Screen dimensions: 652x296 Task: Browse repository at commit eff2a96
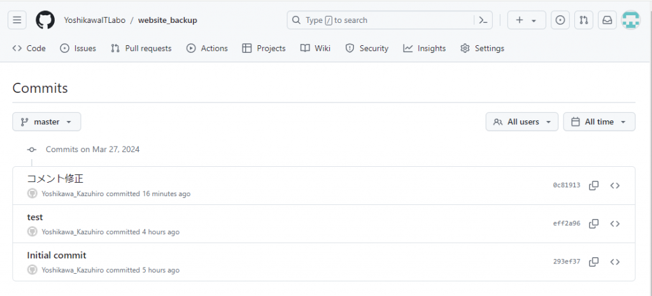pyautogui.click(x=614, y=223)
